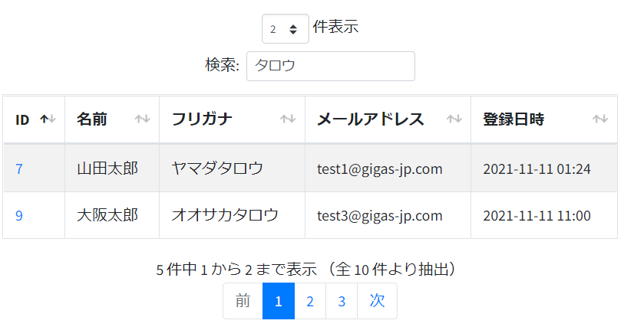Open record ID 9 link

coord(18,215)
